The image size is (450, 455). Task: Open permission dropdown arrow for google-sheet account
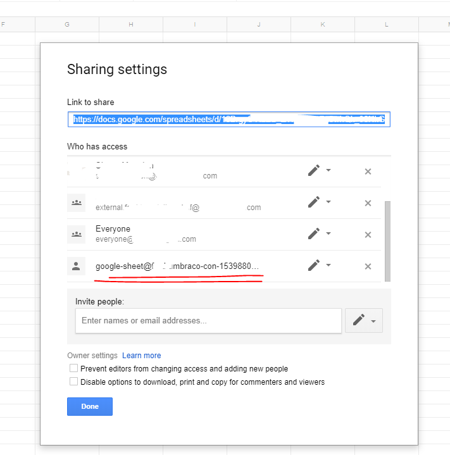[328, 265]
